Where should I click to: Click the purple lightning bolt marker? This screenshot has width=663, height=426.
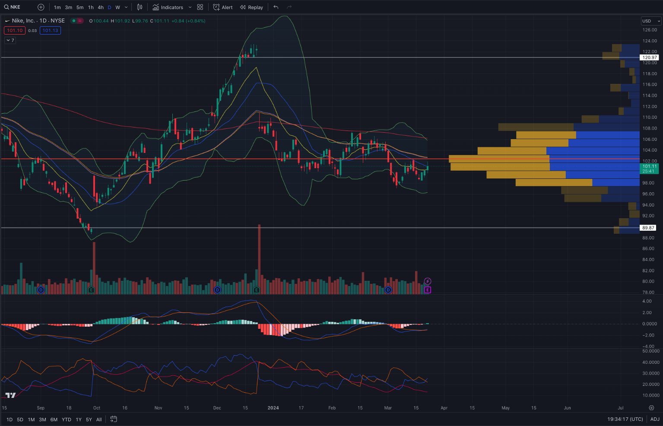point(427,281)
